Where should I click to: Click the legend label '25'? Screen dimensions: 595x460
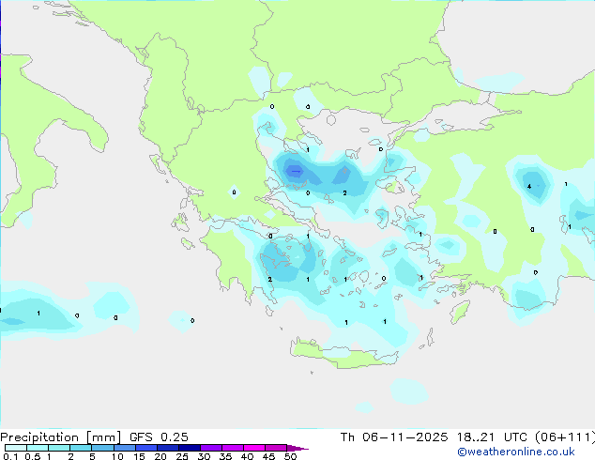click(x=182, y=456)
